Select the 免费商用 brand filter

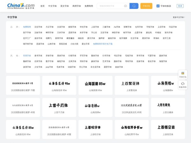(27, 27)
